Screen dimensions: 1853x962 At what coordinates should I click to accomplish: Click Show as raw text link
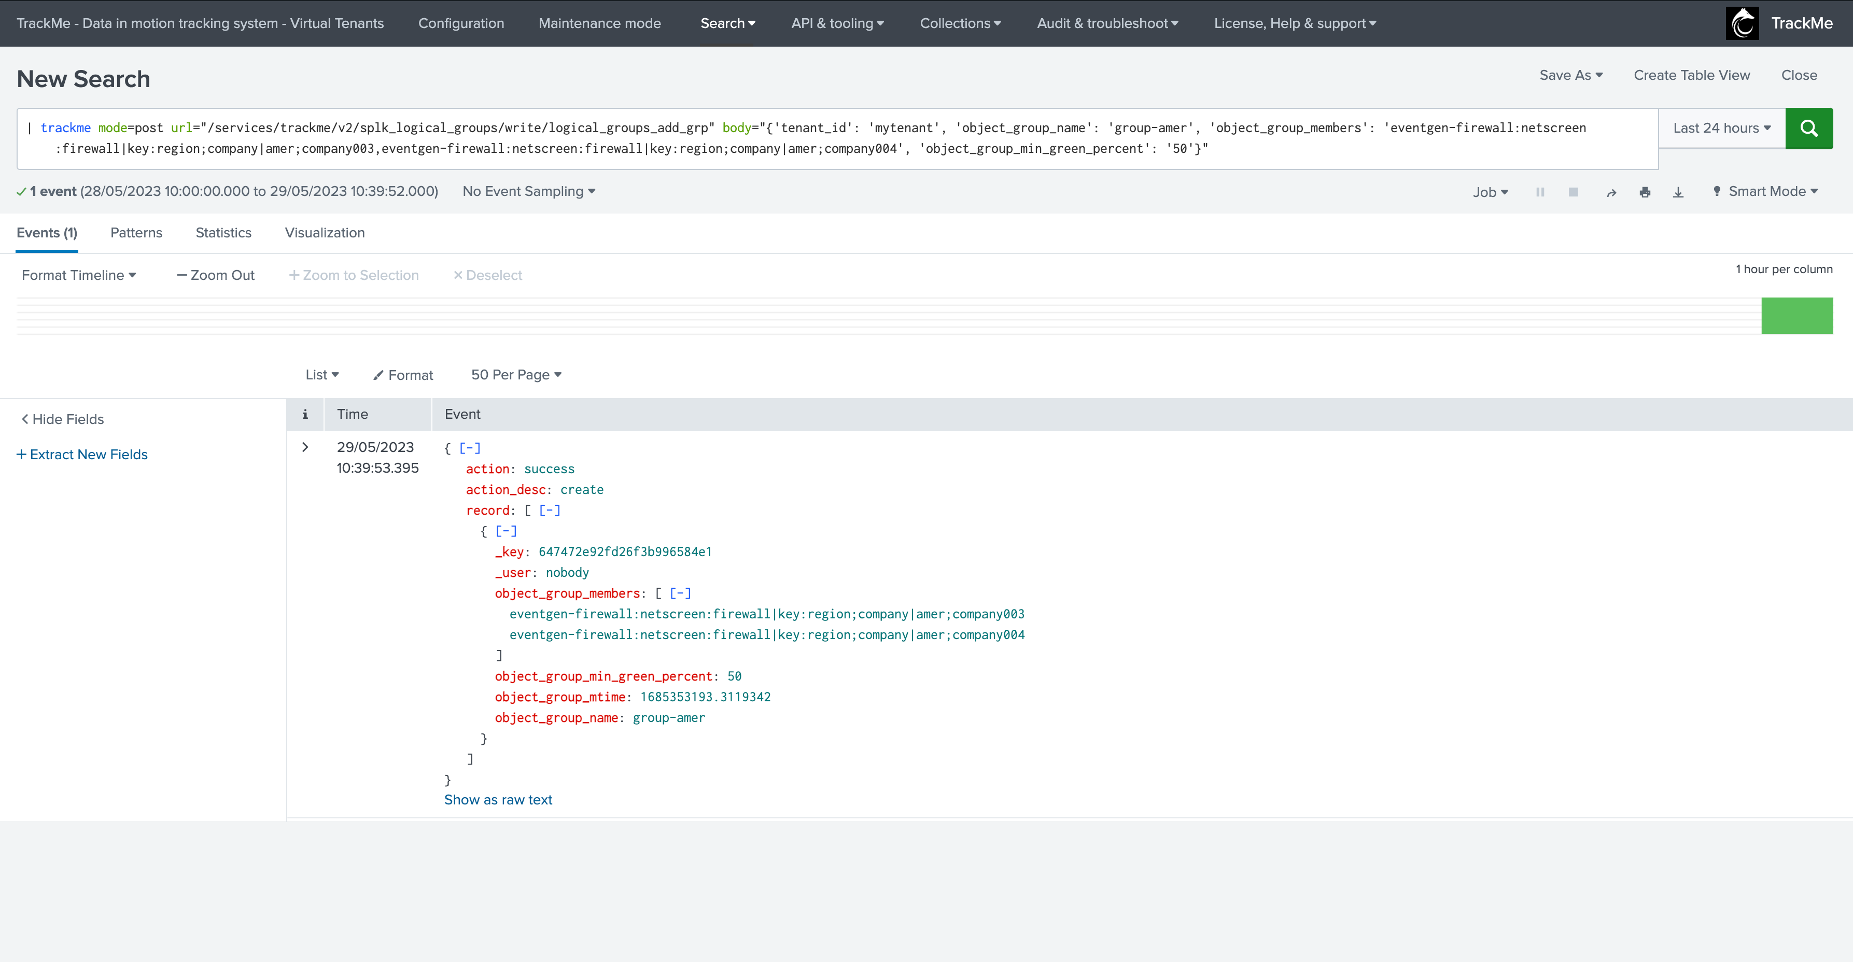[498, 800]
